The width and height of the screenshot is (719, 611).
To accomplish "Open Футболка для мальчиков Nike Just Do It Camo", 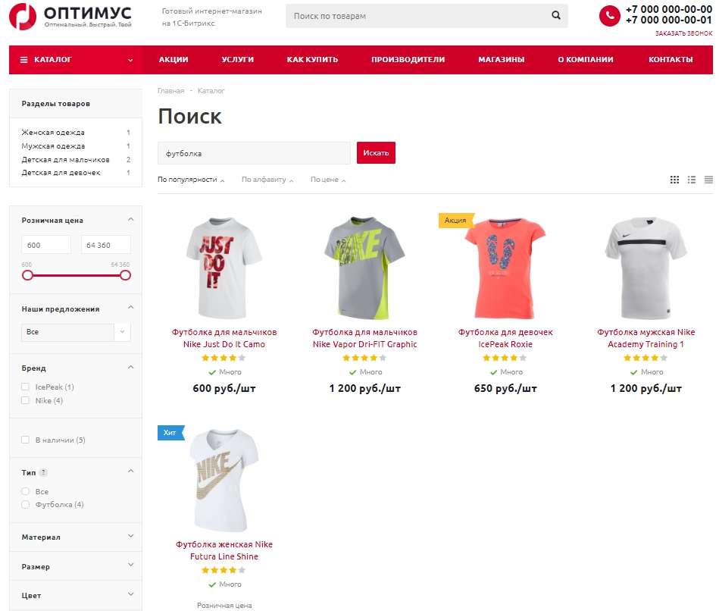I will (x=224, y=338).
